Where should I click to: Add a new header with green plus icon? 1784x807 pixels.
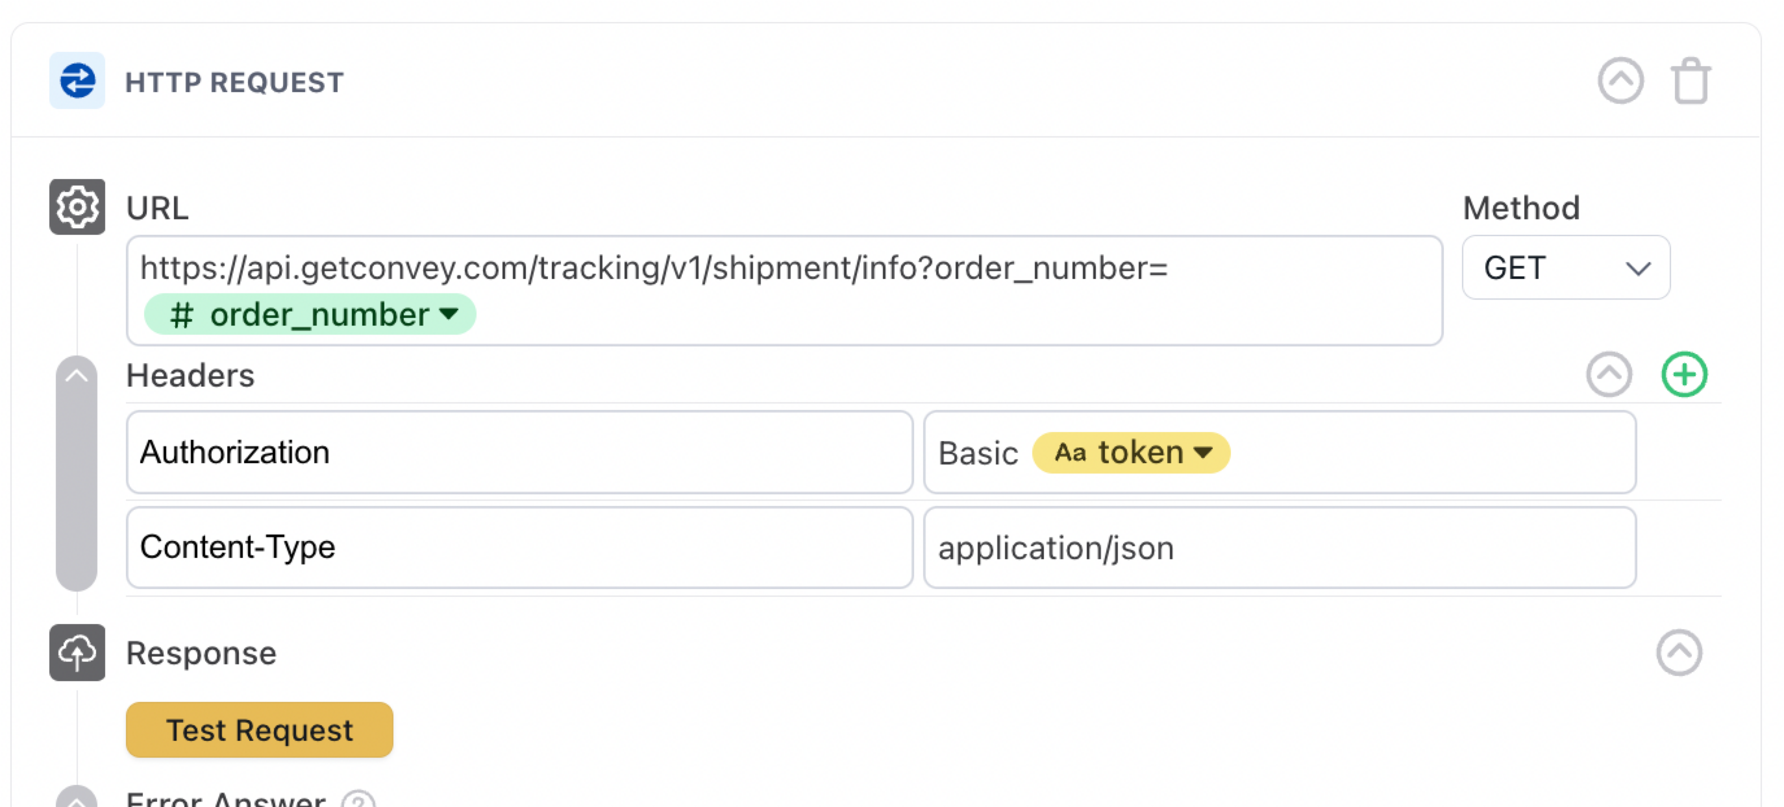tap(1683, 374)
